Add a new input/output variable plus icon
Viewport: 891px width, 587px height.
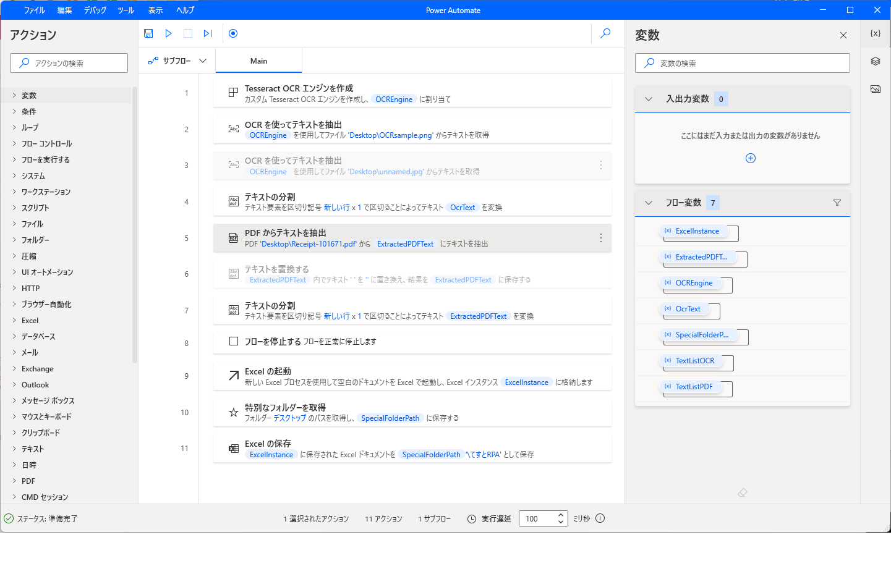click(751, 158)
